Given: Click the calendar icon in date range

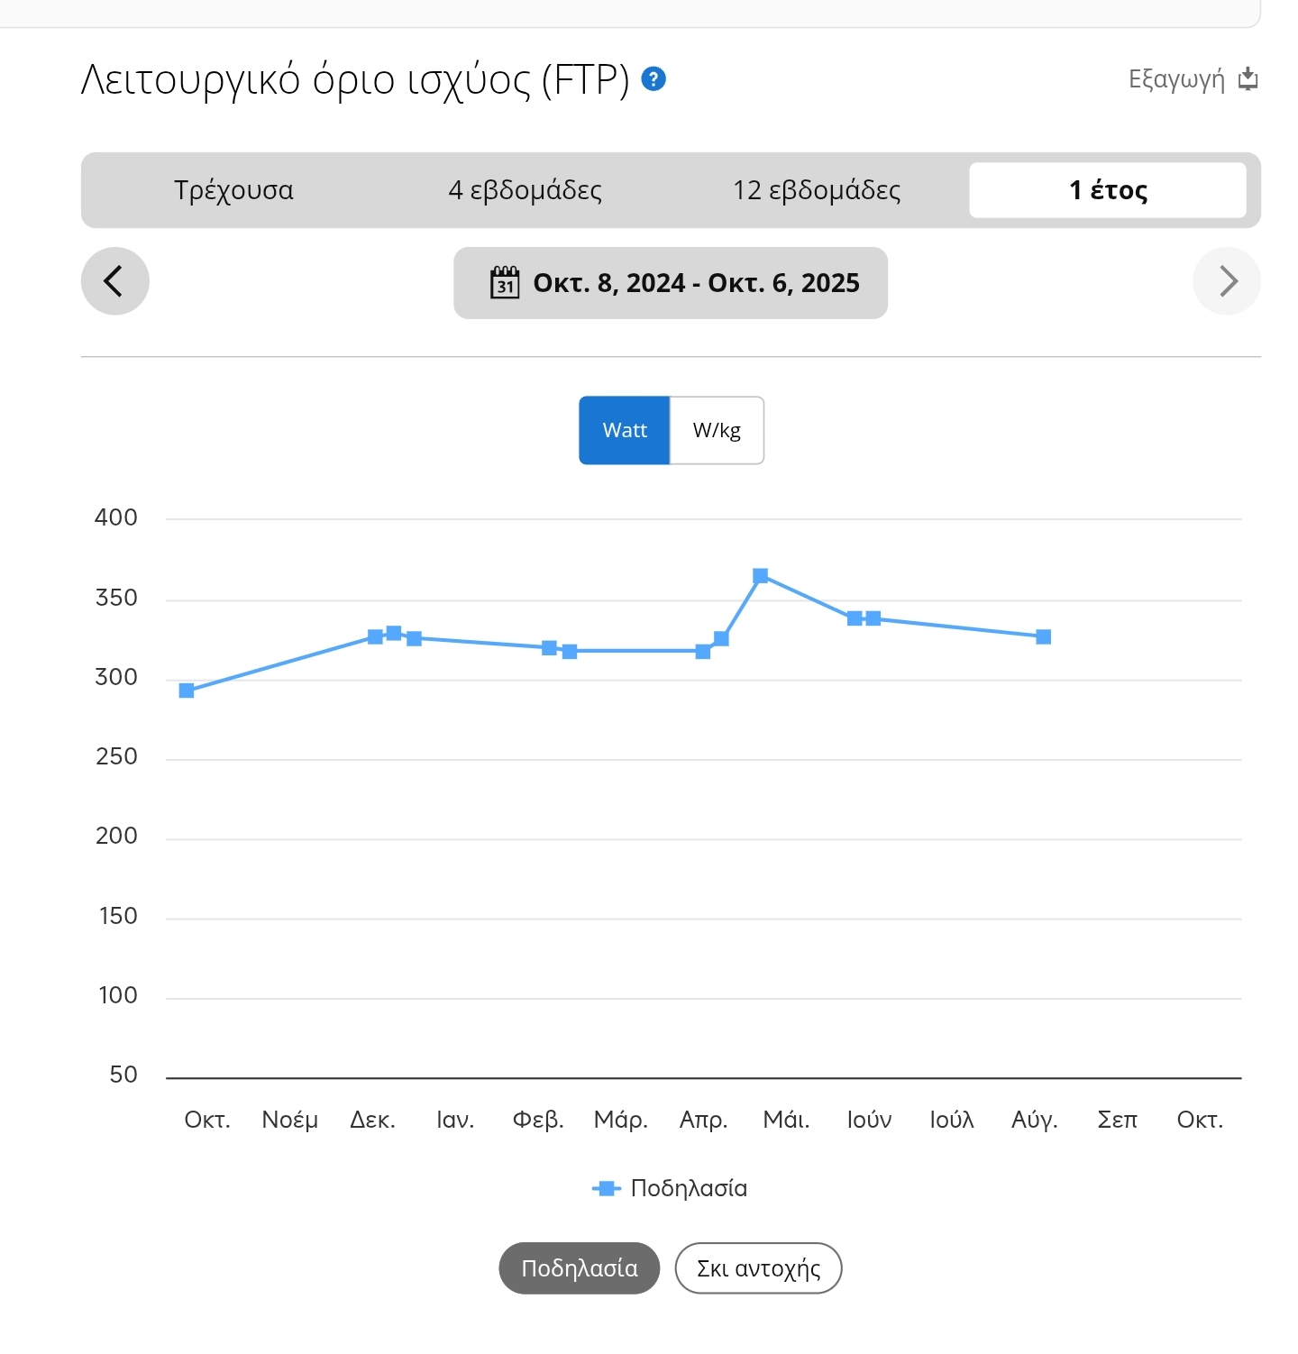Looking at the screenshot, I should (x=505, y=283).
